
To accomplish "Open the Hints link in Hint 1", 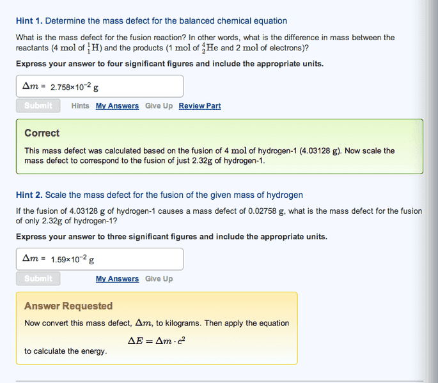I will [x=81, y=106].
